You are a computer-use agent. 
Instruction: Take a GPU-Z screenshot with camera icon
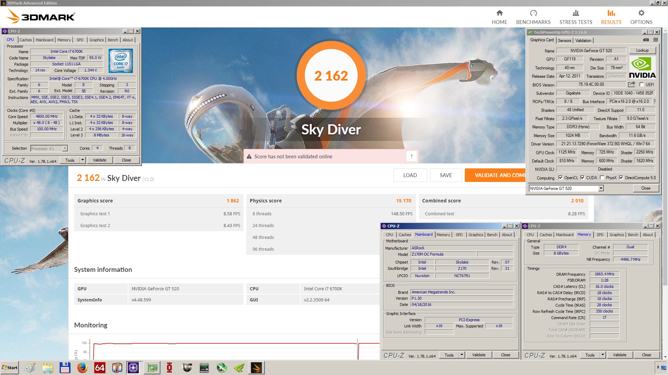(646, 40)
